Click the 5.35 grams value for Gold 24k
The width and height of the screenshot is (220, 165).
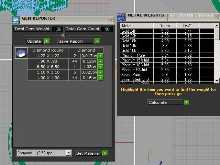[165, 31]
